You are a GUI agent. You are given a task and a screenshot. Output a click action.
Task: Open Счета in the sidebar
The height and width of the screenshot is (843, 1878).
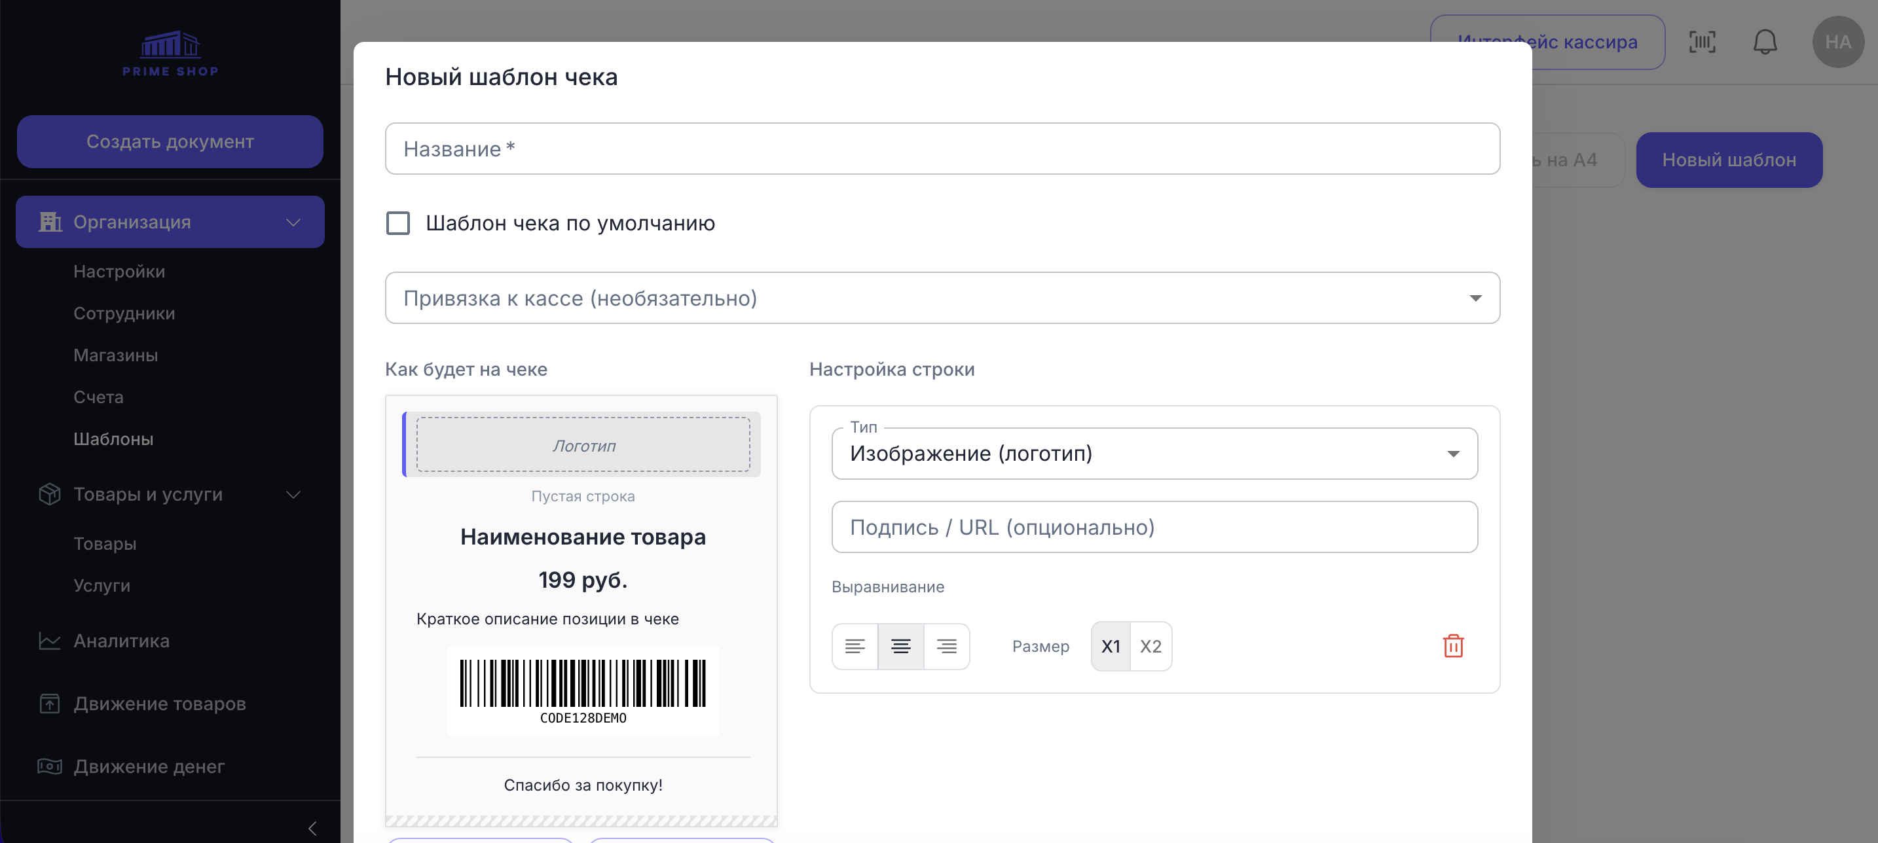point(98,397)
